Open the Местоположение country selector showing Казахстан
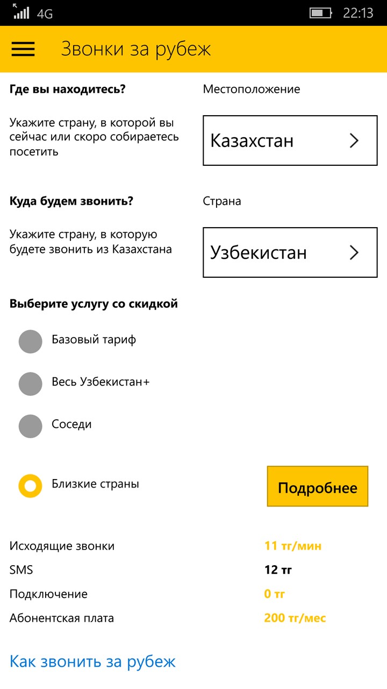The width and height of the screenshot is (387, 689). 290,140
